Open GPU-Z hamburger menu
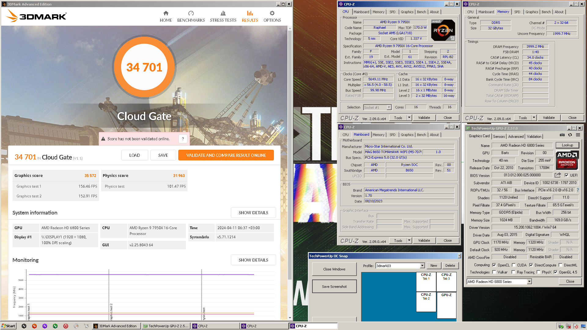587x330 pixels. [578, 135]
